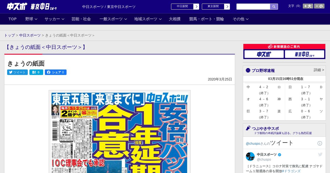This screenshot has width=330, height=173.
Task: Click the 中スポ subscription banner button
Action: pyautogui.click(x=264, y=54)
